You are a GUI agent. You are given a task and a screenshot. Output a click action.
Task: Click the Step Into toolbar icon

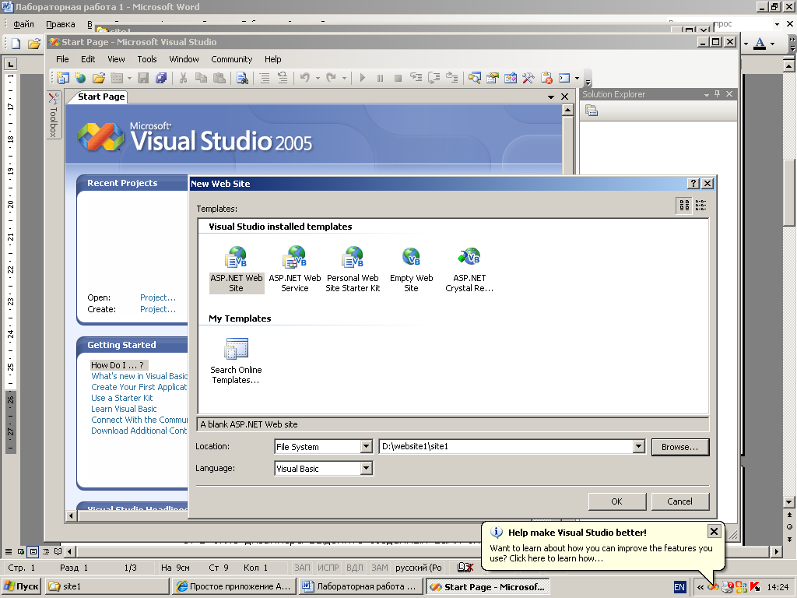[x=416, y=78]
